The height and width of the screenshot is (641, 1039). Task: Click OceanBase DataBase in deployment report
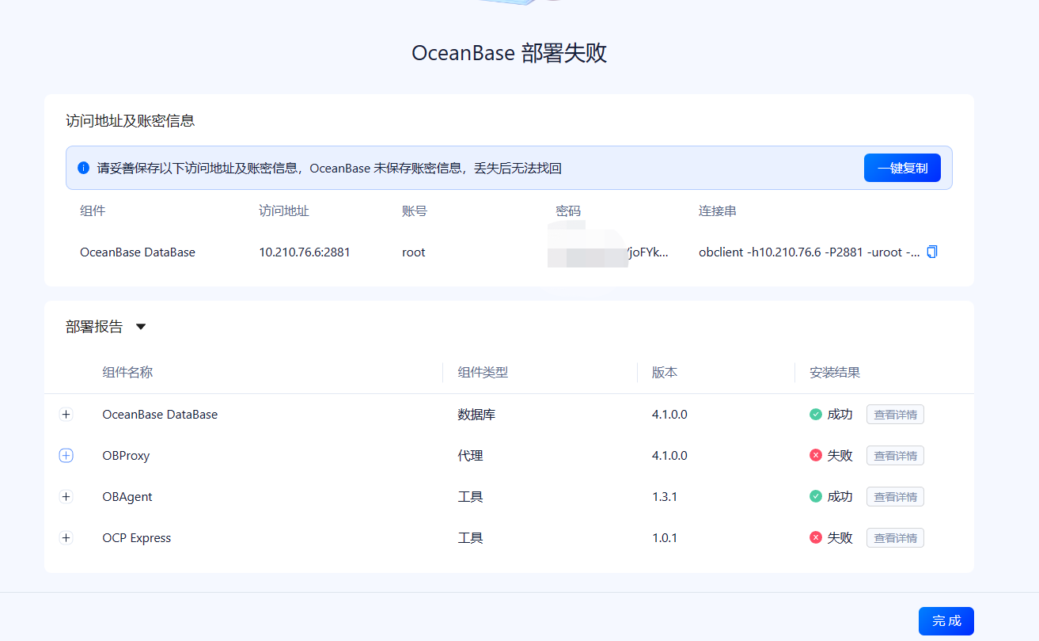pos(160,415)
